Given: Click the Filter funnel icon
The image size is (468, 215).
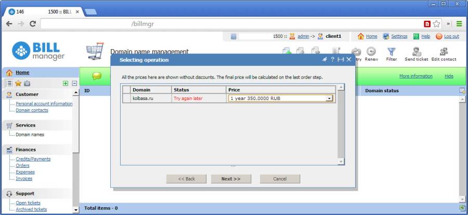Looking at the screenshot, I should pos(391,52).
